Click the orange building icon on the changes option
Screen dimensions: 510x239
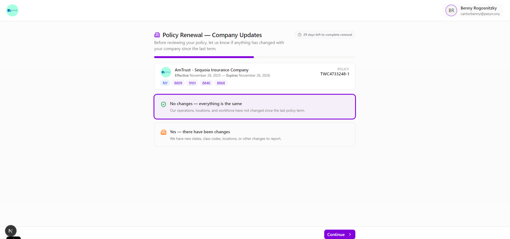tap(163, 132)
